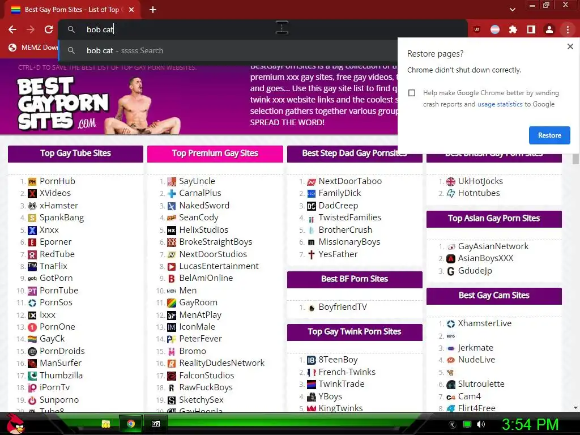The image size is (580, 435).
Task: Click the blue Restore button
Action: [x=549, y=135]
